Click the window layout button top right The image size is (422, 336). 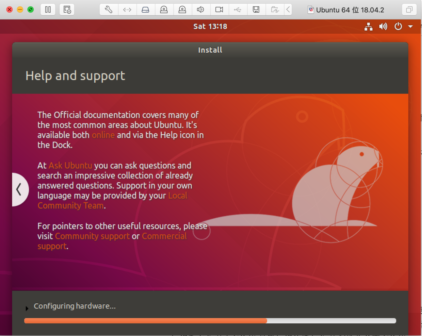point(409,10)
